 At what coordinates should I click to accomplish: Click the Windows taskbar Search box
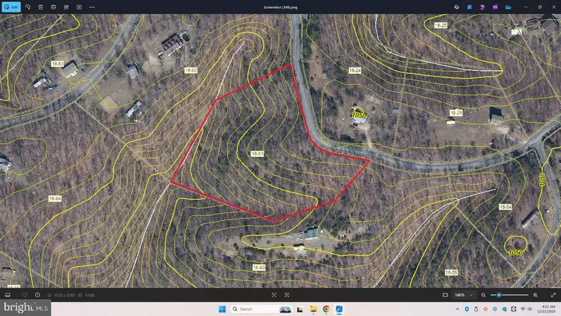point(252,309)
